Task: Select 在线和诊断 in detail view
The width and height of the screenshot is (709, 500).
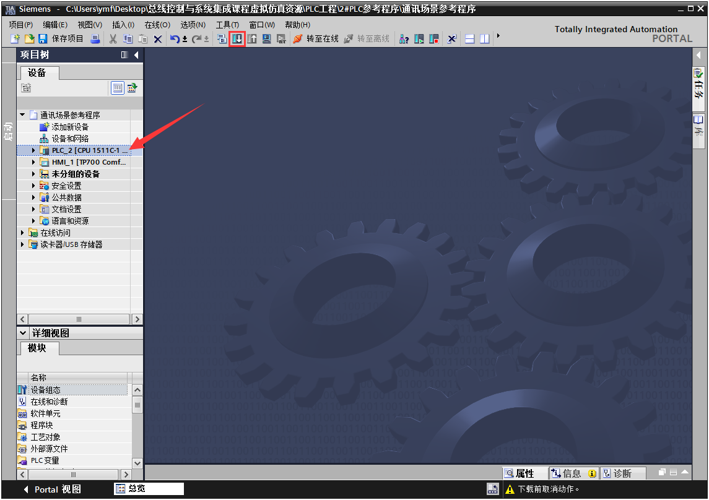Action: click(49, 402)
